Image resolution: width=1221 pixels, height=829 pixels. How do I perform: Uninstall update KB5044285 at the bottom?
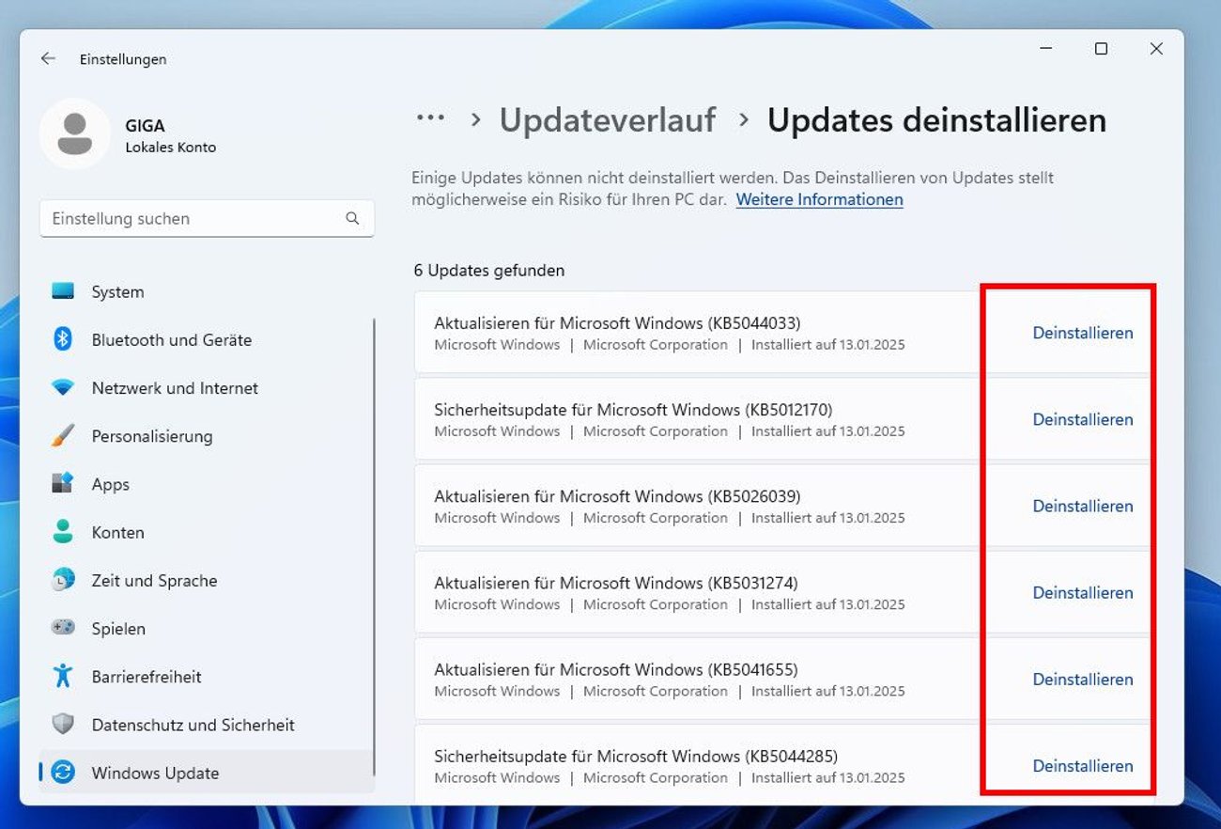1083,766
